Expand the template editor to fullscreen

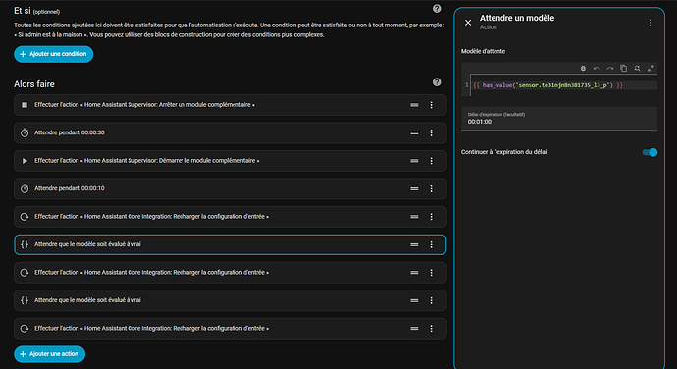tap(651, 69)
